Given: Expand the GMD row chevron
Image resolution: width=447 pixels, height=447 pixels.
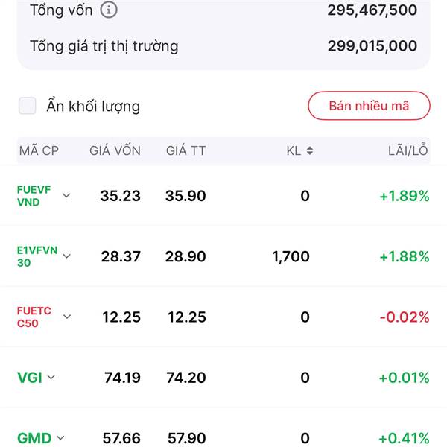Looking at the screenshot, I should pos(60,437).
